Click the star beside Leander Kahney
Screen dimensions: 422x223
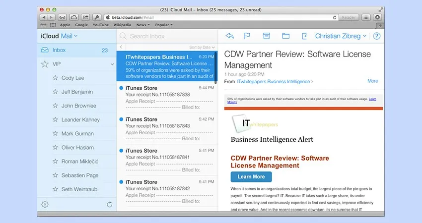(x=55, y=119)
